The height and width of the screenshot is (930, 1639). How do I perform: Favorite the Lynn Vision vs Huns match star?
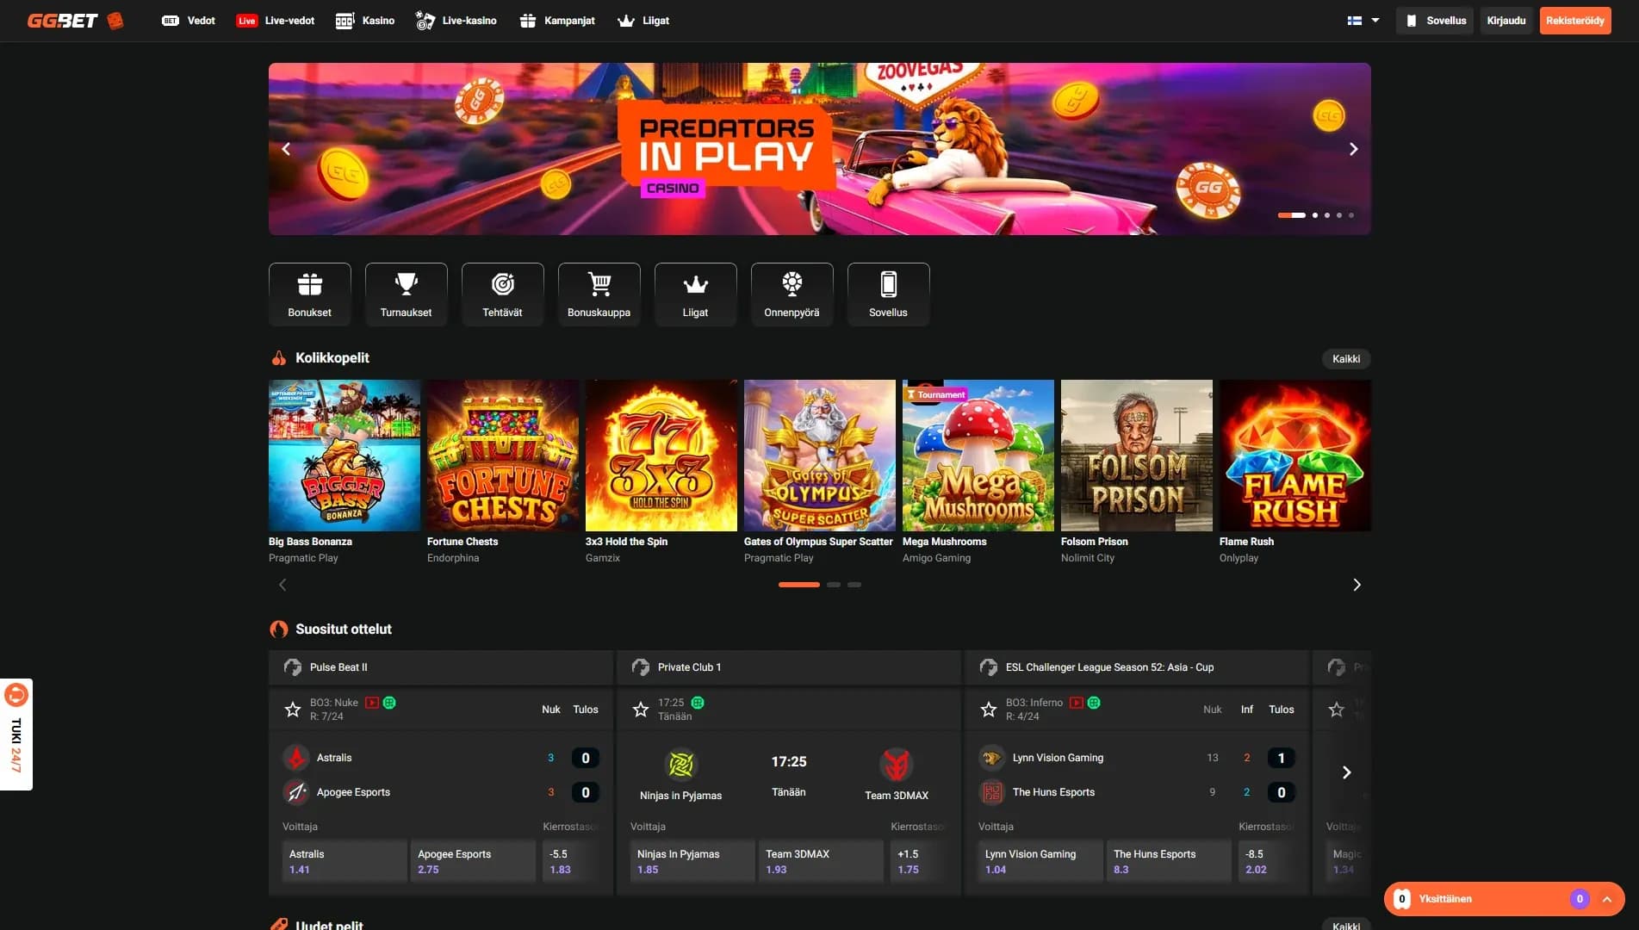[989, 710]
